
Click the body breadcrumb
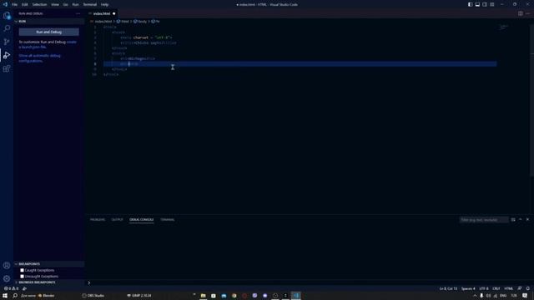point(140,22)
